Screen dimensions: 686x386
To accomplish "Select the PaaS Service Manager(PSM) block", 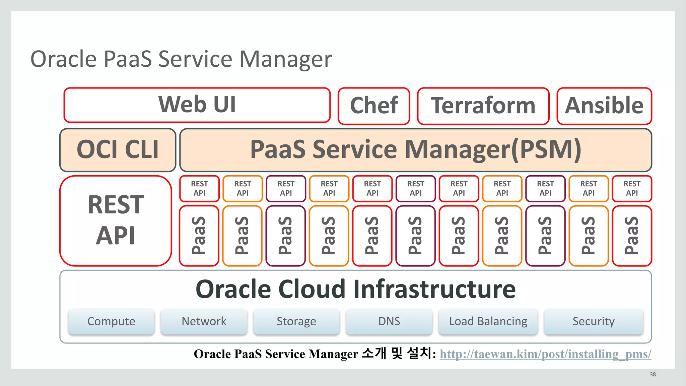I will 415,150.
